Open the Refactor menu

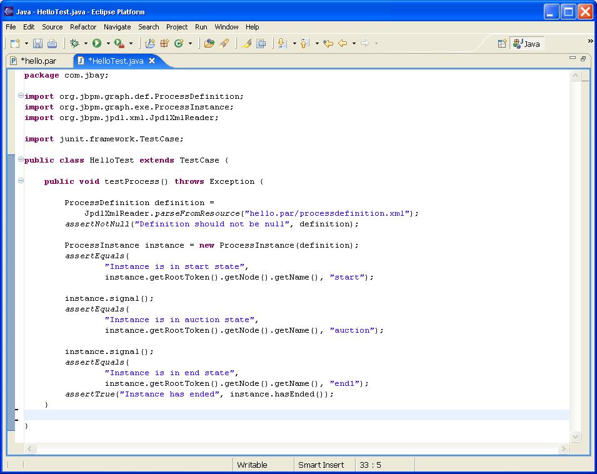tap(83, 27)
